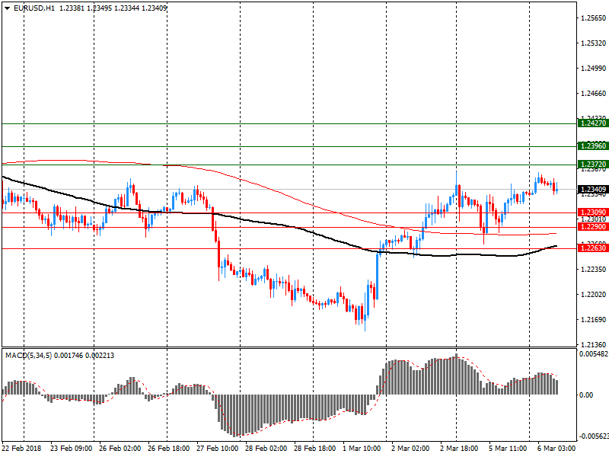Click the 22 Feb 2018 time axis label
Screen dimensions: 609x457
21,449
